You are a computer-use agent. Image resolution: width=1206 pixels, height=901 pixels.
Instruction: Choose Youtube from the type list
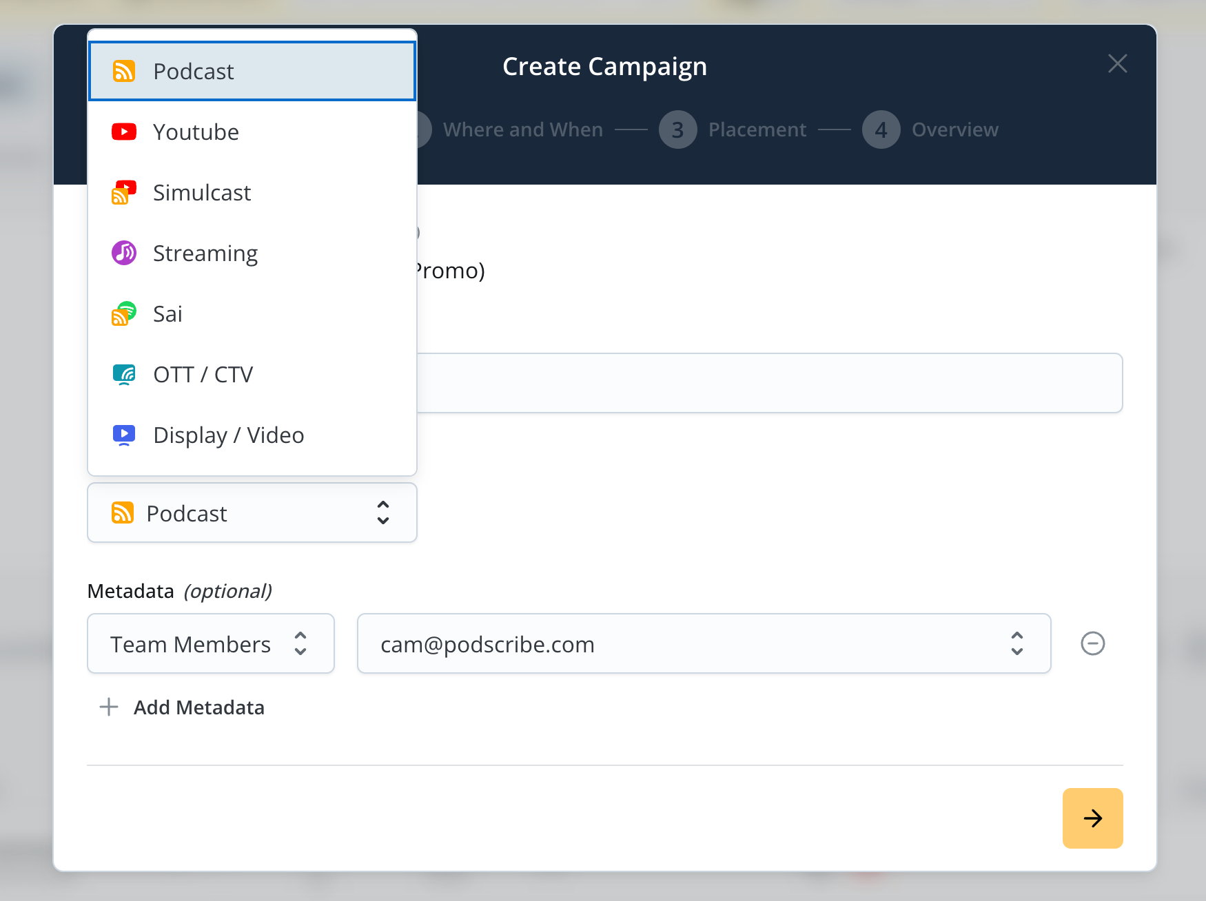[196, 132]
